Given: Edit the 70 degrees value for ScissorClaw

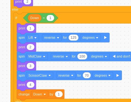Looking at the screenshot, I should (x=87, y=76).
